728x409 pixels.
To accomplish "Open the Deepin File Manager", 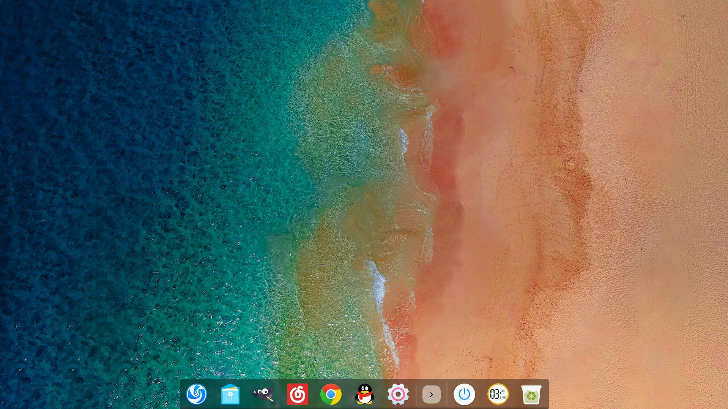I will 230,394.
